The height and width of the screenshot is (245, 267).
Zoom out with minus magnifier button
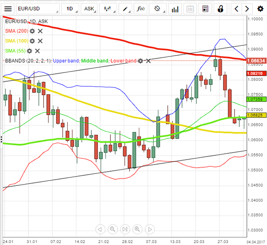tap(113, 229)
